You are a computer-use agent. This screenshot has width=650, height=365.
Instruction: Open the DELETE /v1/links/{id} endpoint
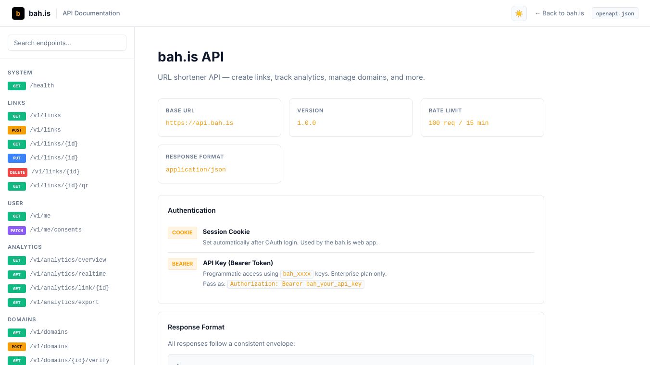pyautogui.click(x=67, y=172)
